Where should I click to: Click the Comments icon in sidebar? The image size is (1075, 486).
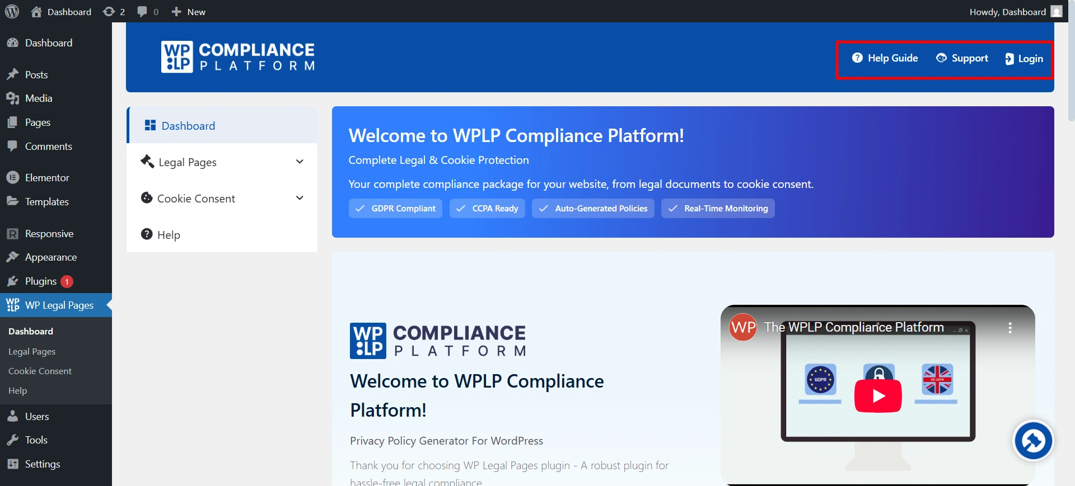coord(12,146)
